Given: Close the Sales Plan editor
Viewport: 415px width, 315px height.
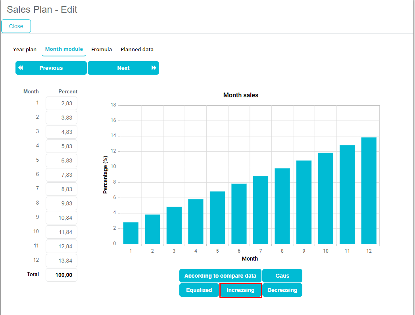Looking at the screenshot, I should [x=16, y=26].
